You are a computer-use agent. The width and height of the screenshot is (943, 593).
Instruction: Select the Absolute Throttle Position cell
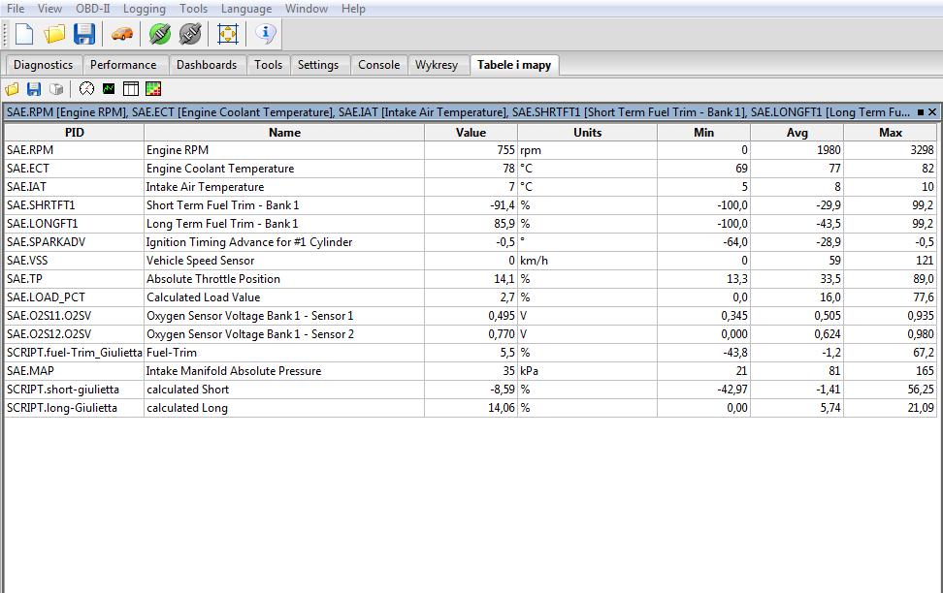tap(284, 279)
